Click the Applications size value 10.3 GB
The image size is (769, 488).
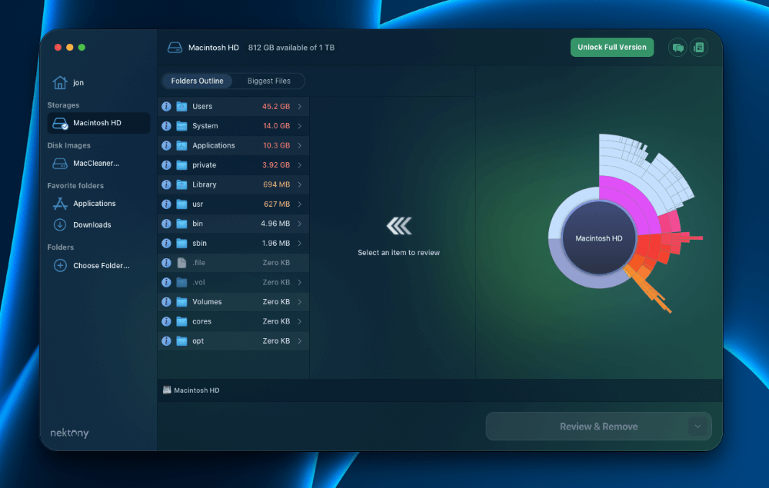[x=276, y=145]
